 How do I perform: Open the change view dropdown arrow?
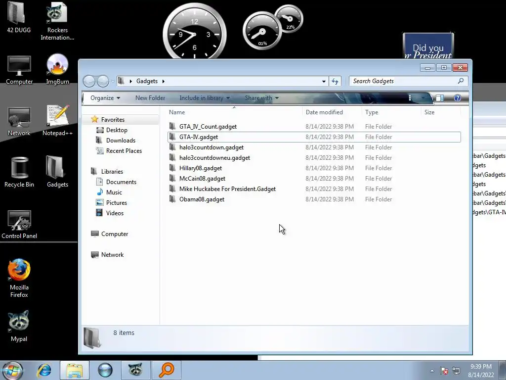pos(423,98)
